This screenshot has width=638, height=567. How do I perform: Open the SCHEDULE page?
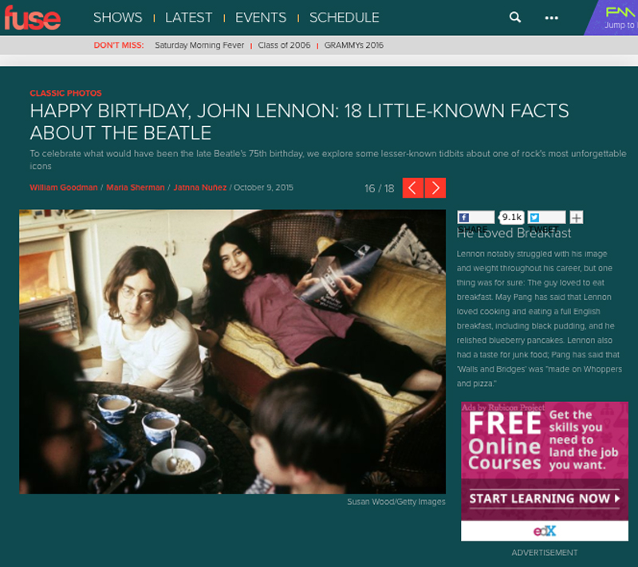click(345, 18)
